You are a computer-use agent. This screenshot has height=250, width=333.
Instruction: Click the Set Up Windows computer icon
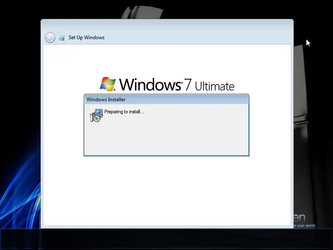pos(62,38)
